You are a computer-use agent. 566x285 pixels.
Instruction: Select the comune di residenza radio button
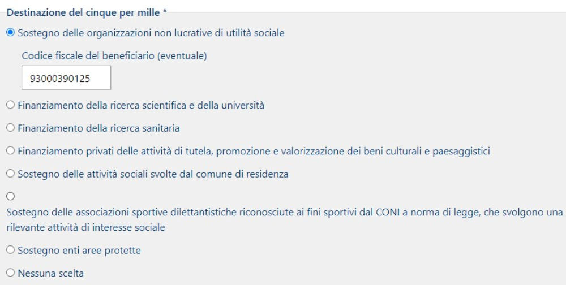pos(10,174)
